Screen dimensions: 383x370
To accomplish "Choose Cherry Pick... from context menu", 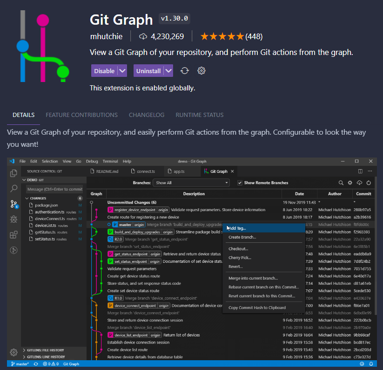I will [x=264, y=258].
